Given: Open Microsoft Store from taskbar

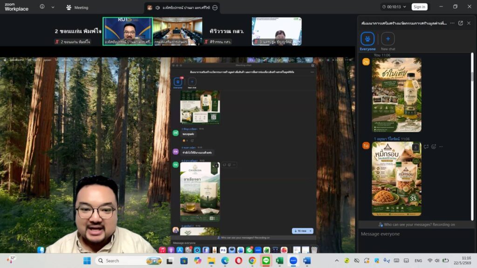Looking at the screenshot, I should pyautogui.click(x=184, y=261).
